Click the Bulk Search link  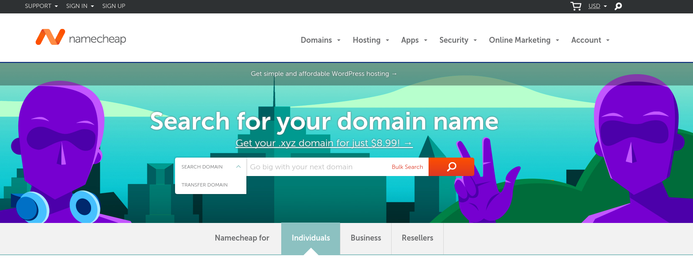(407, 167)
